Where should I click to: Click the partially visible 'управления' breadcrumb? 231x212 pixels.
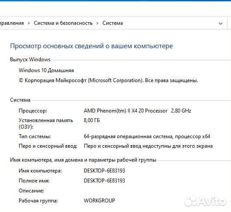(12, 23)
